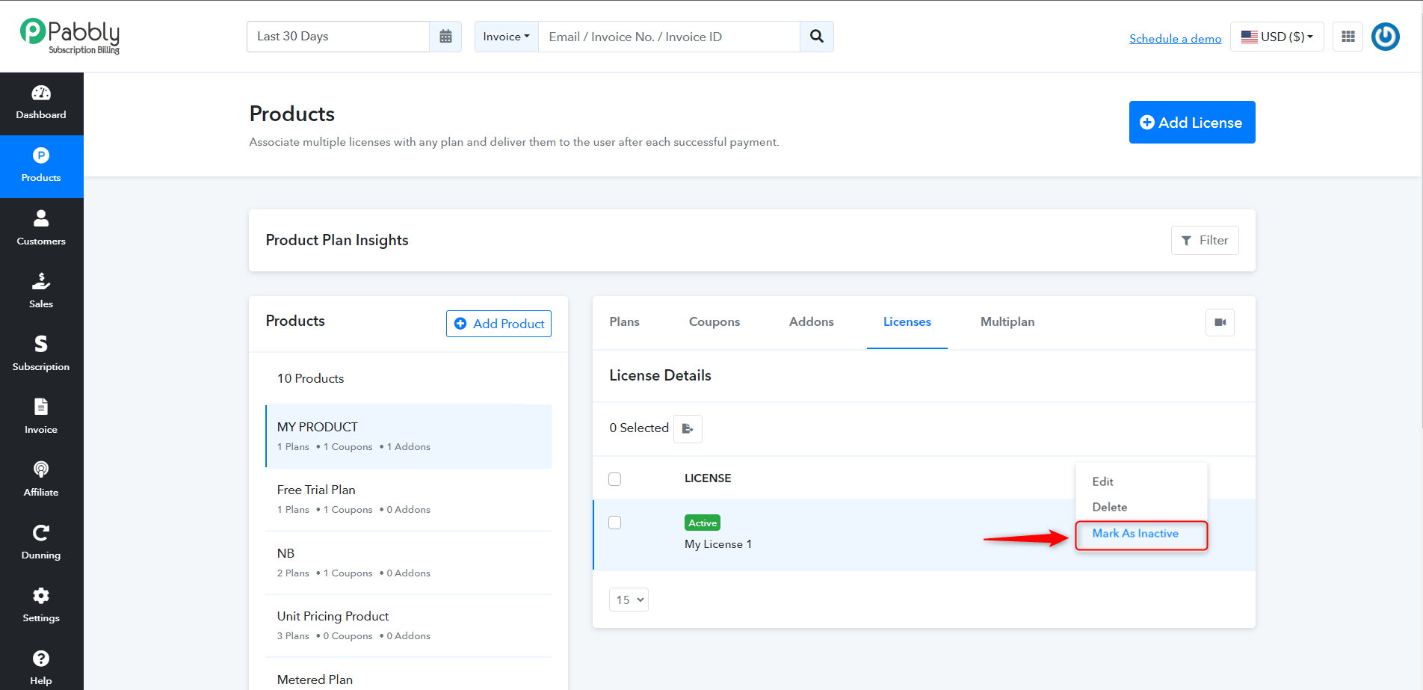This screenshot has width=1423, height=690.
Task: Open the 15 per-page dropdown
Action: coord(629,600)
